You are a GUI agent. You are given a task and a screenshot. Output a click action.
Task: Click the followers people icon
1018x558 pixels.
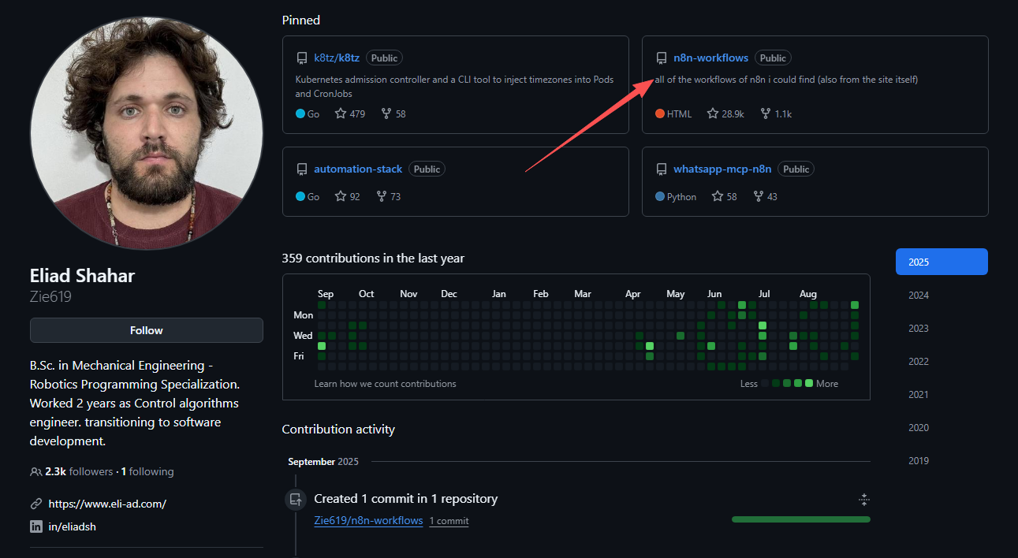[36, 472]
